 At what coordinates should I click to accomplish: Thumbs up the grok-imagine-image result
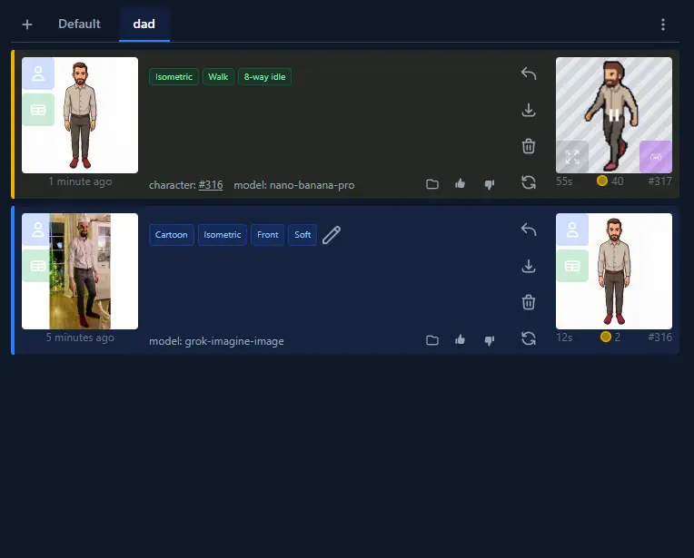pyautogui.click(x=461, y=340)
